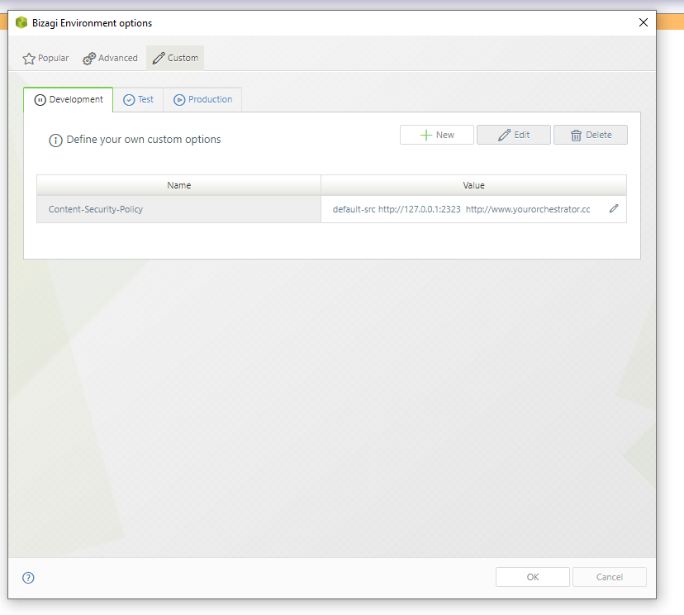The image size is (684, 615).
Task: Select the default-src value cell
Action: tap(473, 209)
